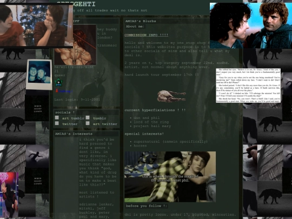Click the 'special interests!' heading
This screenshot has width=292, height=219.
coord(144,134)
